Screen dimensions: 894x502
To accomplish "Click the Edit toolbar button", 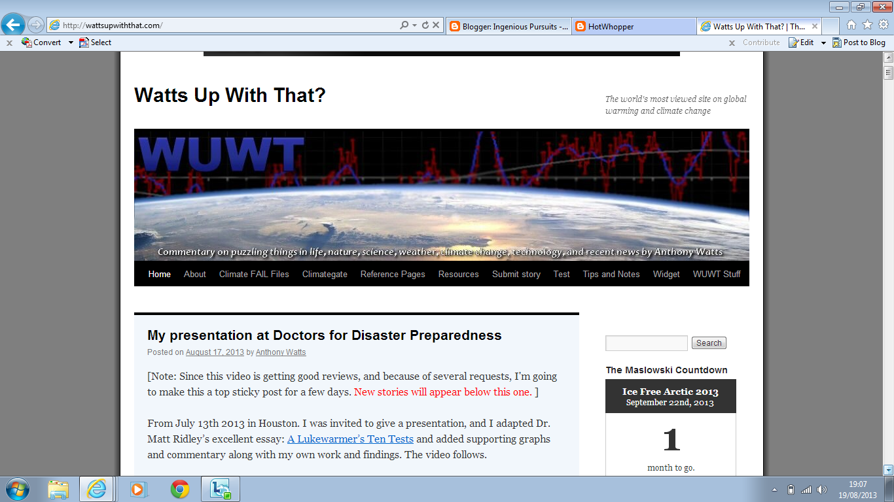I will coord(801,42).
